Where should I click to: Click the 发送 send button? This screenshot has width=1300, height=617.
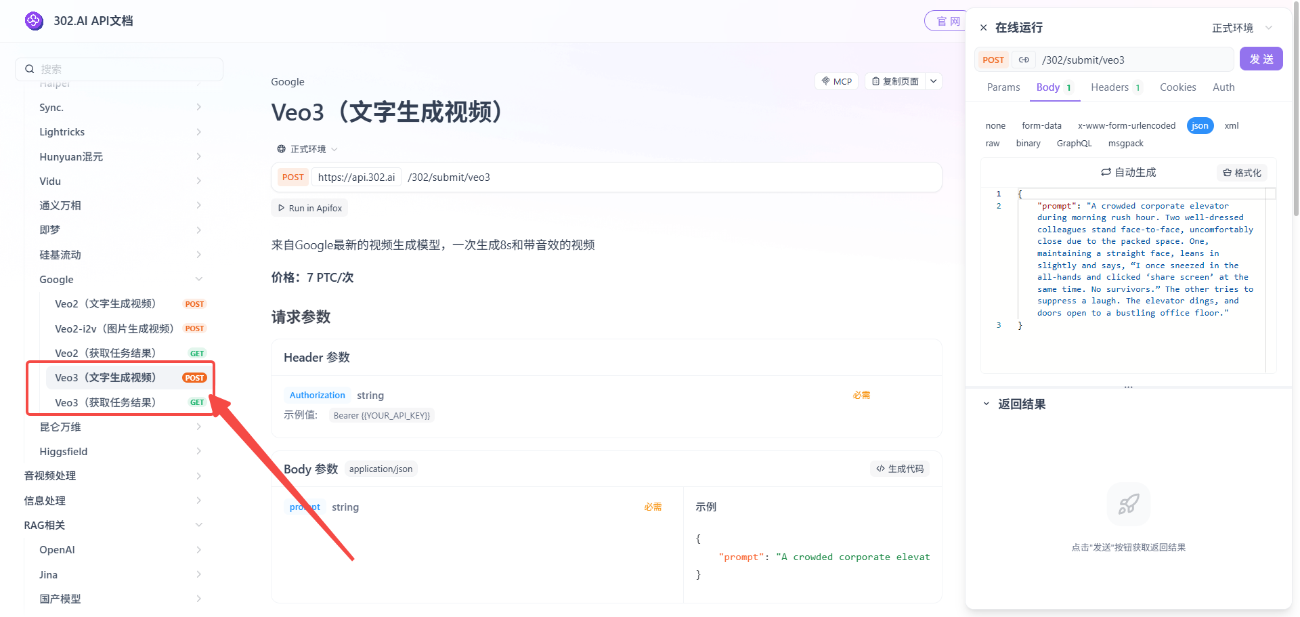[x=1261, y=59]
